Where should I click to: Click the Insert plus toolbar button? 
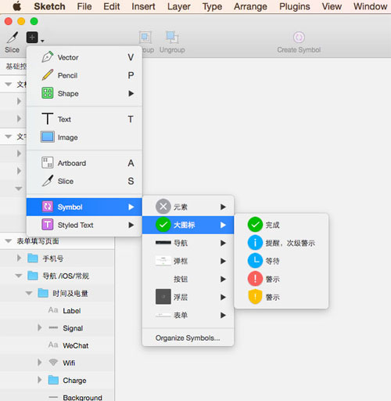click(x=32, y=38)
